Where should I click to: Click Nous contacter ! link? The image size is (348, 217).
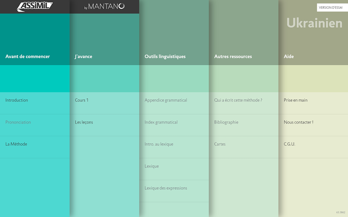coord(298,122)
